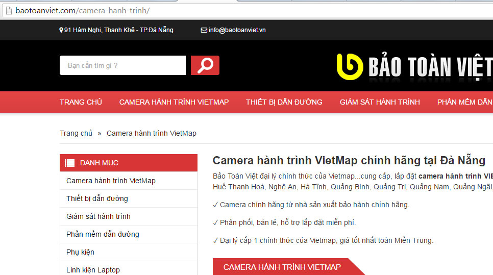Select Phụ kiện in sidebar category list

coord(129,253)
